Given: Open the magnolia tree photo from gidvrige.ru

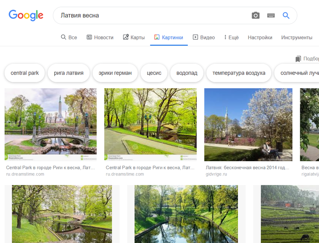Looking at the screenshot, I should [x=248, y=124].
